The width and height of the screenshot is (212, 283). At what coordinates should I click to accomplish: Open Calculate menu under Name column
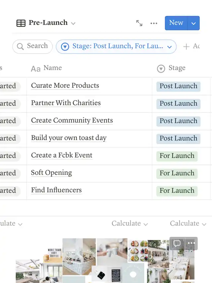(x=130, y=224)
